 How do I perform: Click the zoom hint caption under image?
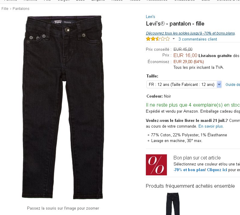(63, 208)
